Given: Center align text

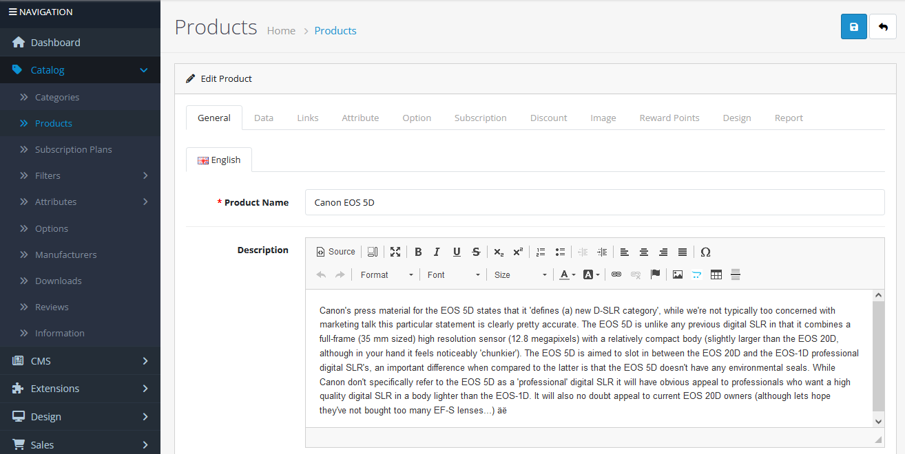Looking at the screenshot, I should (644, 252).
